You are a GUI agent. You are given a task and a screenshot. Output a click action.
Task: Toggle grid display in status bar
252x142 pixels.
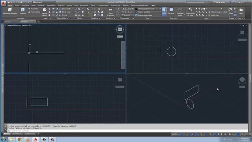(181, 134)
